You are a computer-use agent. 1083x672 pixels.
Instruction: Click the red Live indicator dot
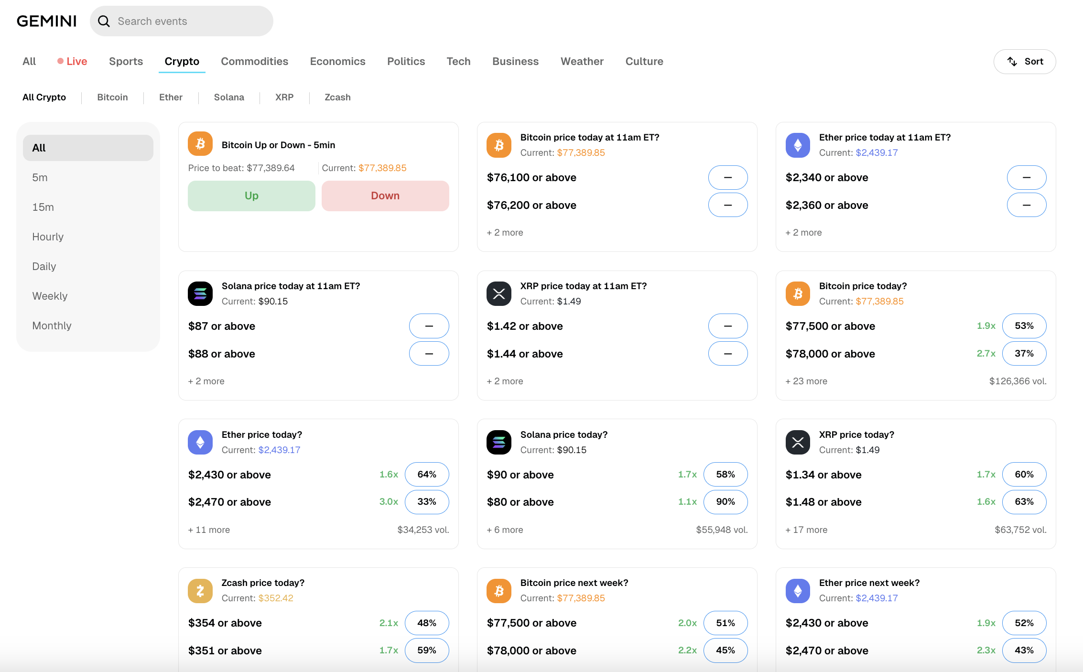click(x=60, y=61)
